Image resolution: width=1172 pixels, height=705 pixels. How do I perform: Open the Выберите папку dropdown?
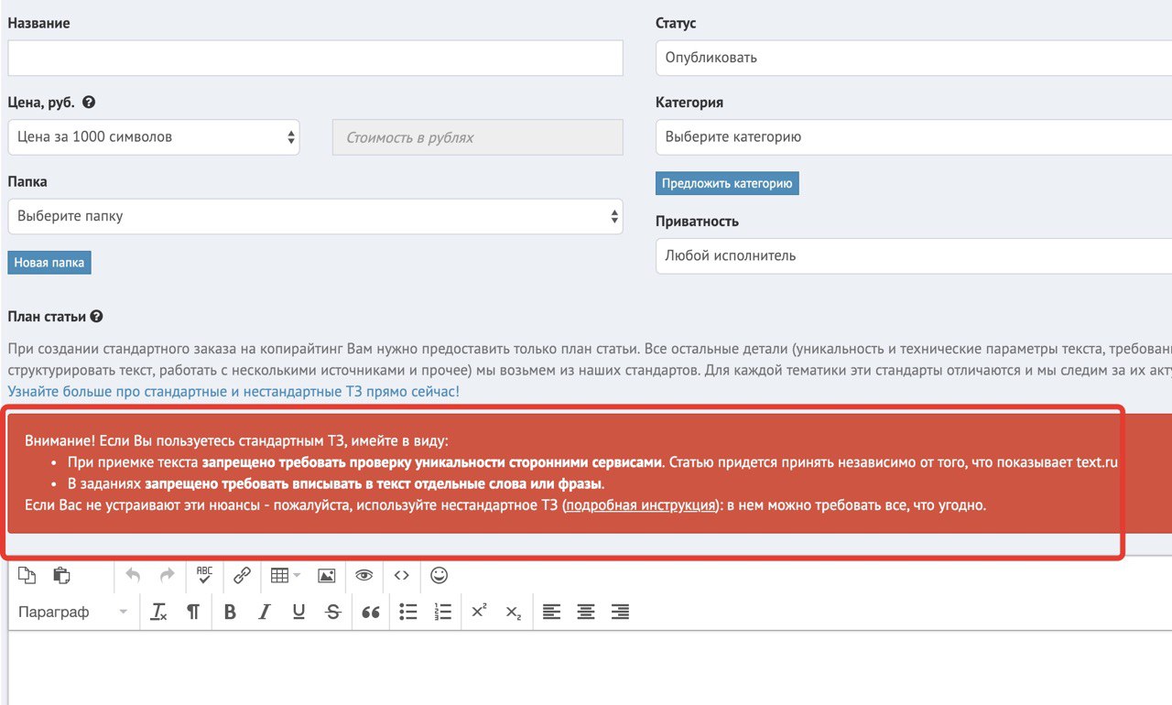tap(315, 217)
